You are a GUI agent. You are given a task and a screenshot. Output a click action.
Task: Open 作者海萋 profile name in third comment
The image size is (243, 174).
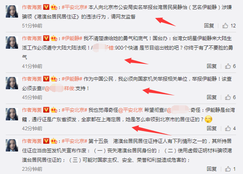(x=32, y=79)
